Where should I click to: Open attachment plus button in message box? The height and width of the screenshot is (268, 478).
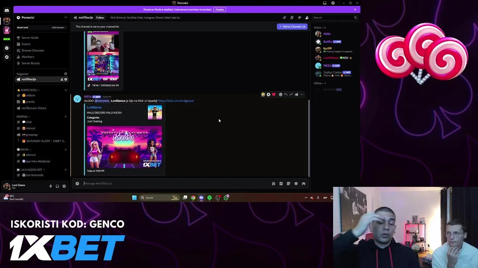(77, 184)
